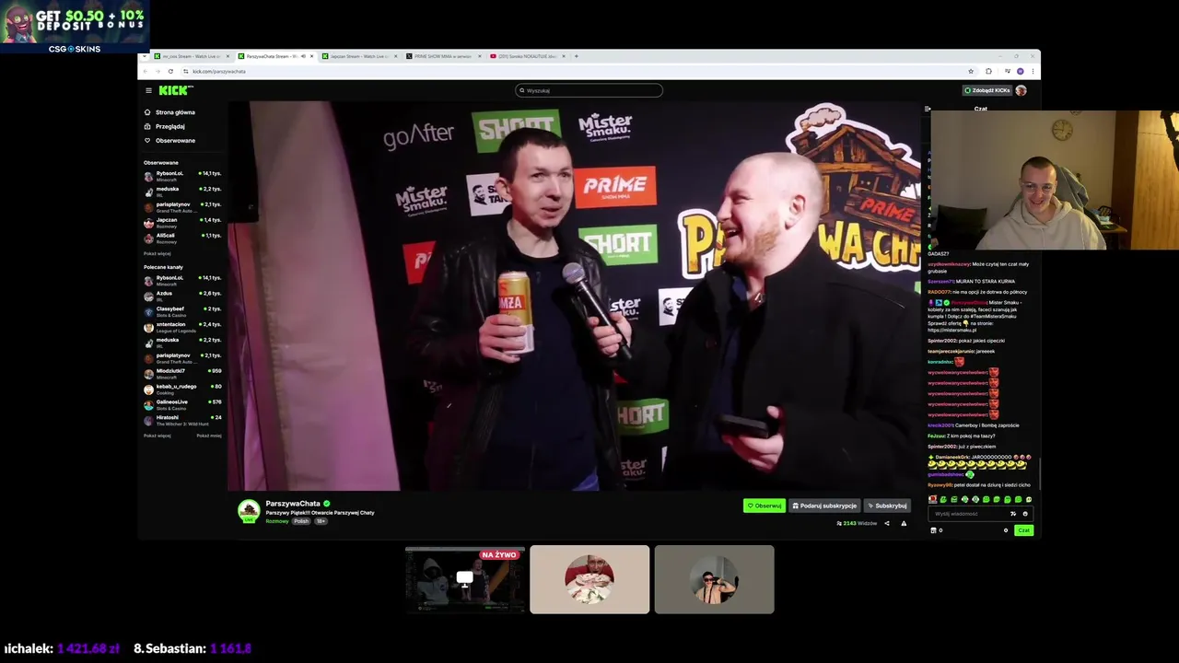The width and height of the screenshot is (1179, 663).
Task: Open GalineosLive recommended channel
Action: [x=182, y=404]
